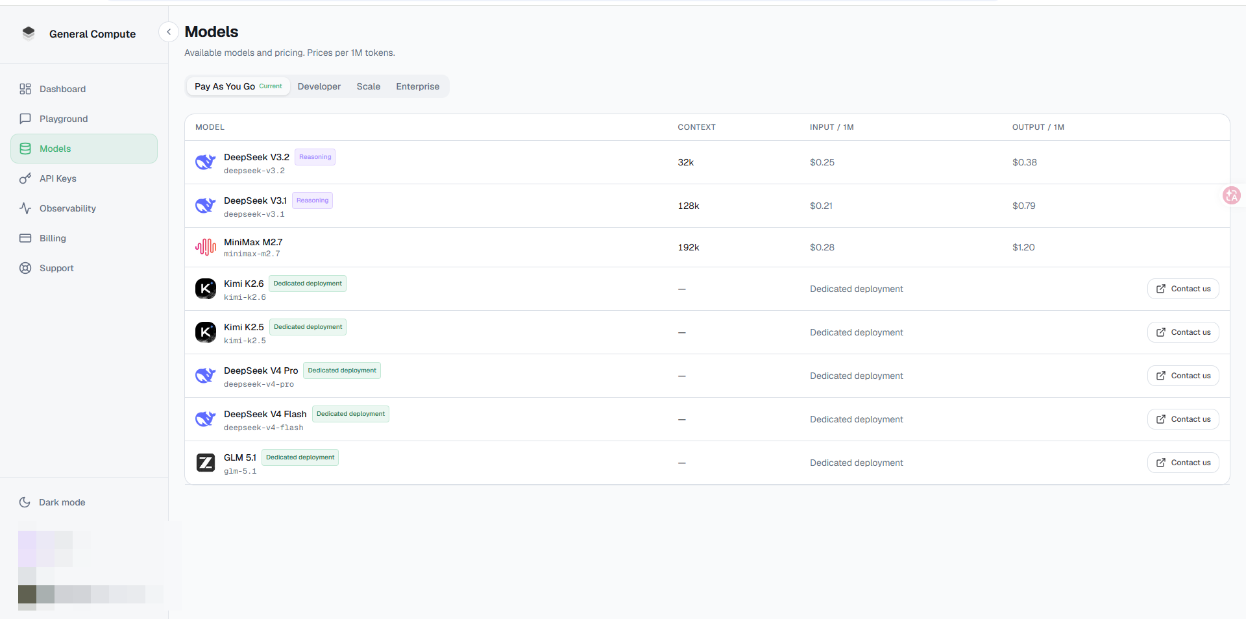Click the DeepSeek V3.2 whale icon
The image size is (1246, 619).
206,162
